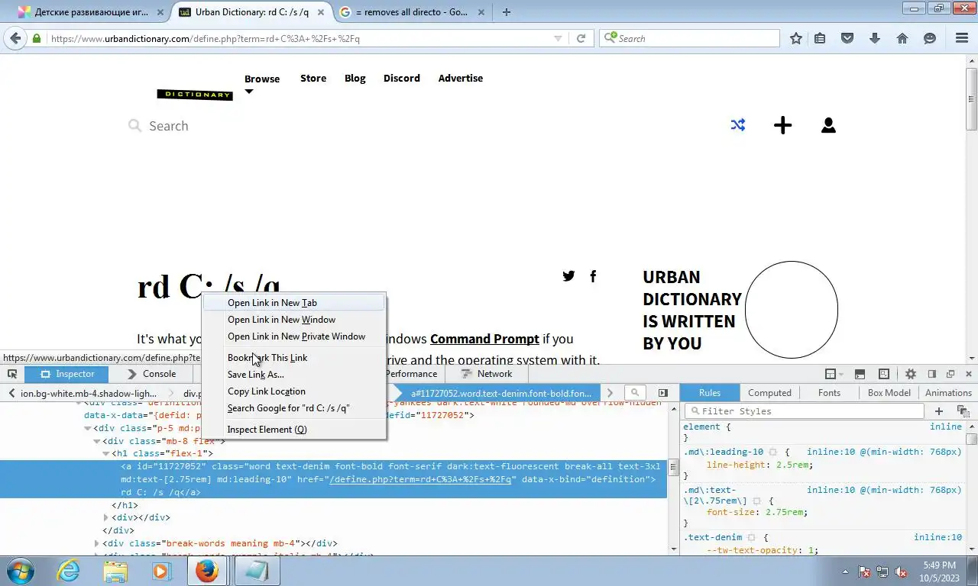Collapse the div class="p-5" node
The width and height of the screenshot is (978, 586).
[88, 429]
